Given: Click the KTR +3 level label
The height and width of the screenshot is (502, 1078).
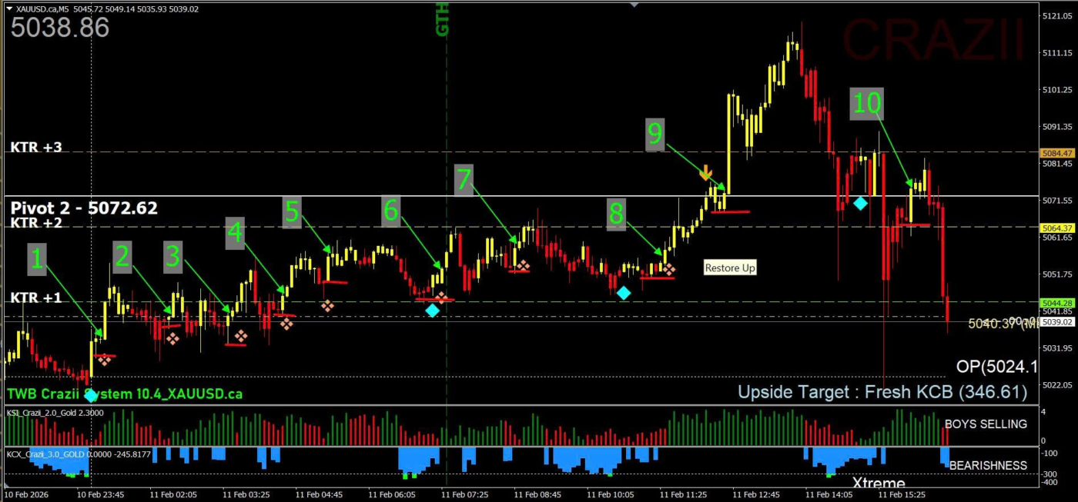Looking at the screenshot, I should 36,148.
